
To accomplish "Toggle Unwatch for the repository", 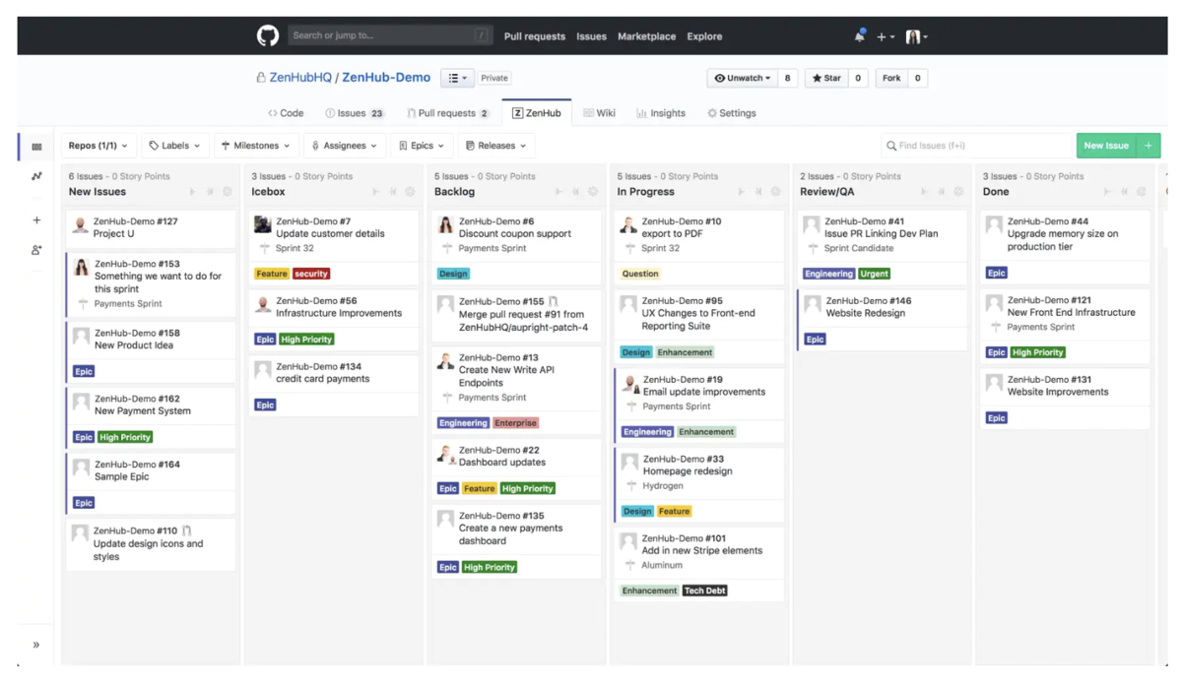I will [743, 78].
